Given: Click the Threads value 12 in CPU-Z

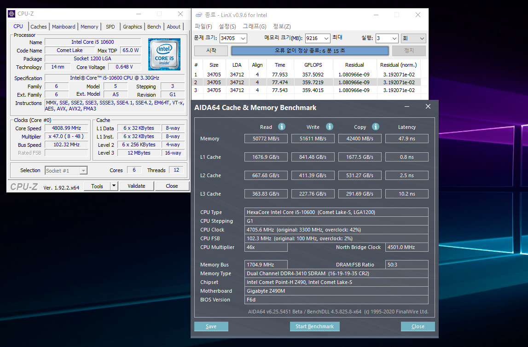Looking at the screenshot, I should pos(176,170).
